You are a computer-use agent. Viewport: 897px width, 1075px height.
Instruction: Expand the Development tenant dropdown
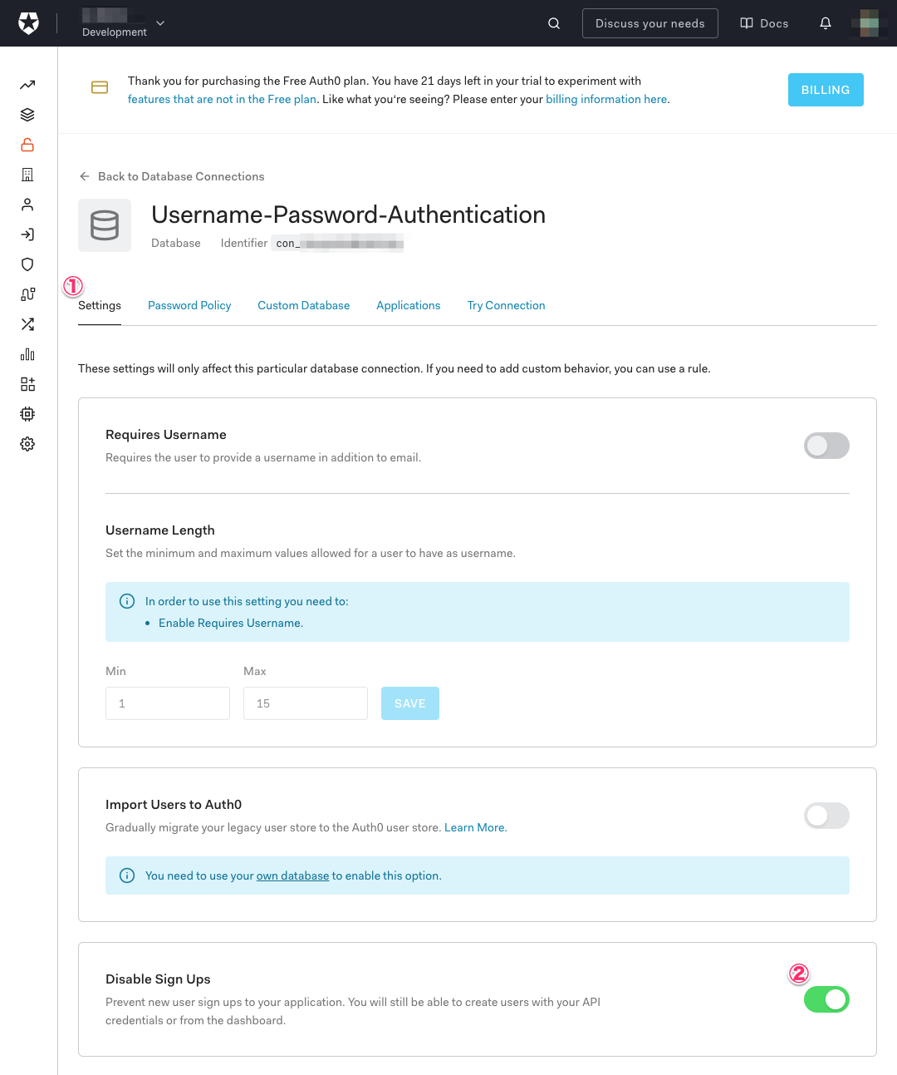point(159,23)
